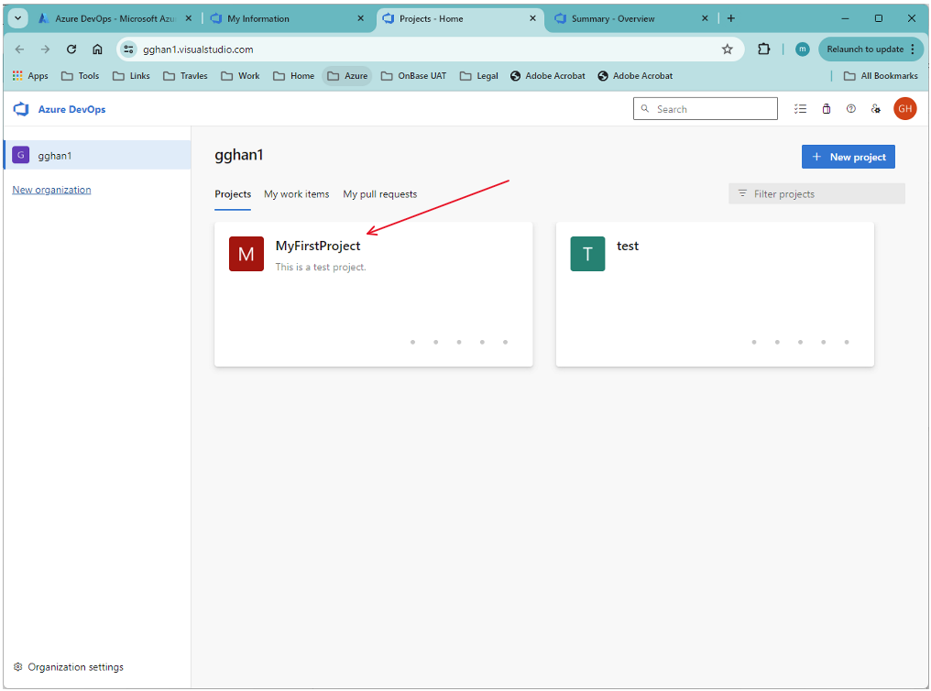Click the browser home icon
This screenshot has width=931, height=691.
[97, 49]
